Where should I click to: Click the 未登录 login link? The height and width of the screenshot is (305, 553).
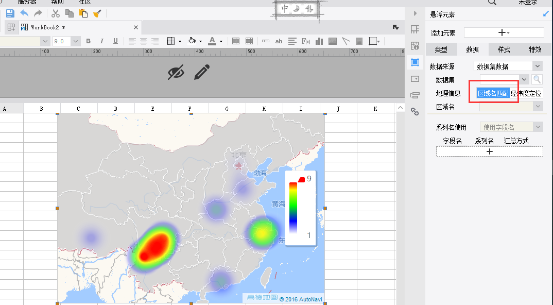(528, 2)
